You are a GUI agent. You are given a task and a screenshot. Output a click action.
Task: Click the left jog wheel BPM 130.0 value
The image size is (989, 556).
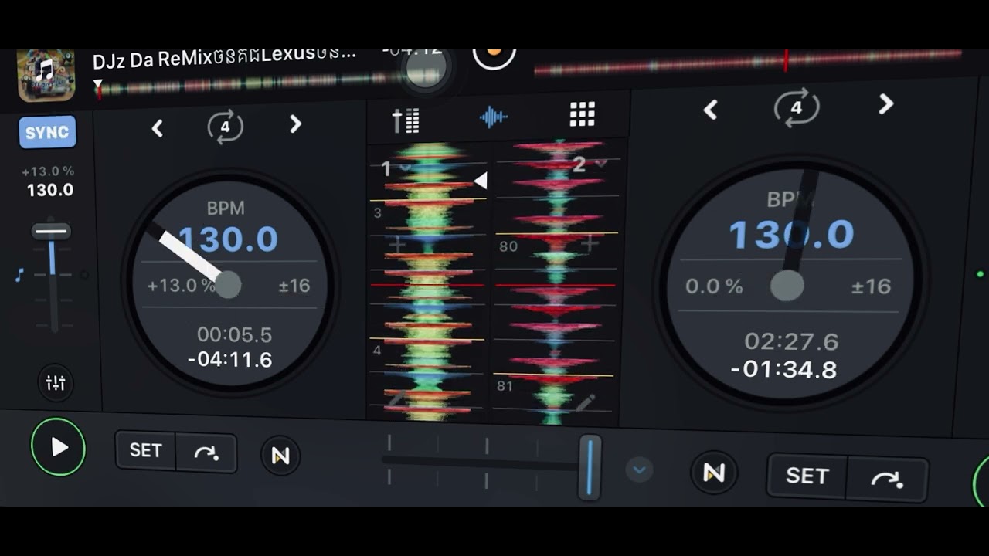228,239
